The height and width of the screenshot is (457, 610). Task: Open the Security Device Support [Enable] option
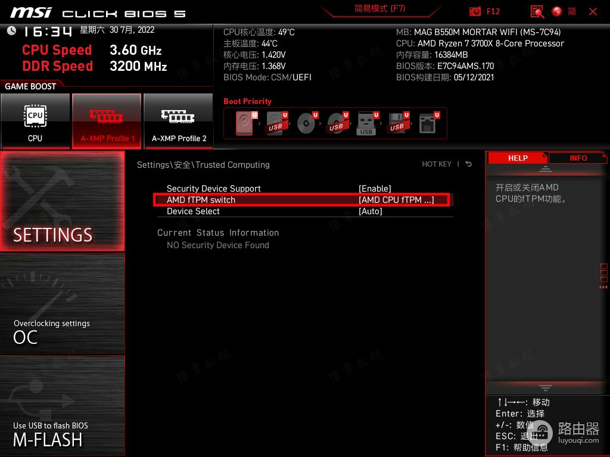pos(375,189)
